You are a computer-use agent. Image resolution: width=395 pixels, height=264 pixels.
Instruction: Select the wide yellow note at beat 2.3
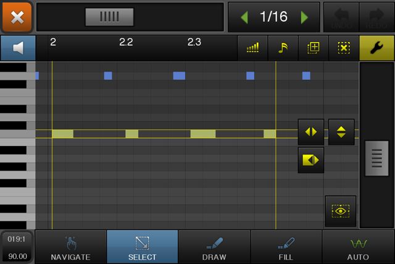203,134
